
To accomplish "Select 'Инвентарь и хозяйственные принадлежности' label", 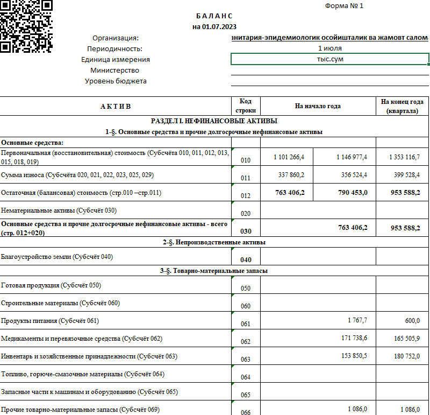I will (x=89, y=356).
